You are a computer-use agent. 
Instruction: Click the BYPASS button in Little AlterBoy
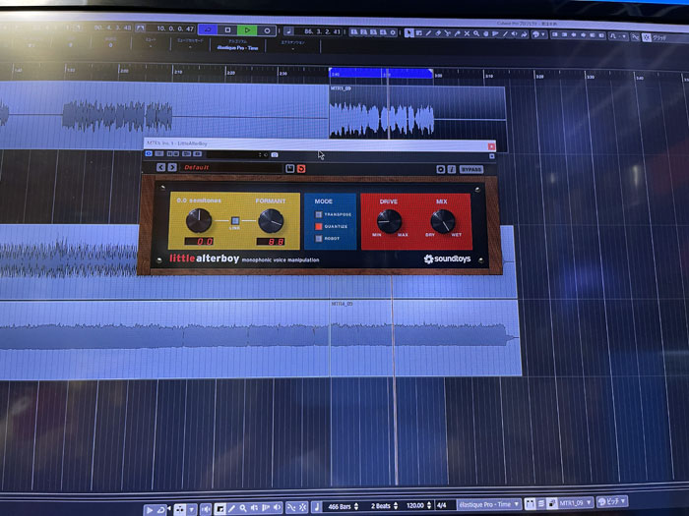coord(471,169)
